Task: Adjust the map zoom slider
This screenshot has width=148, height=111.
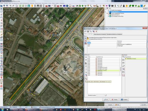Action: point(11,9)
